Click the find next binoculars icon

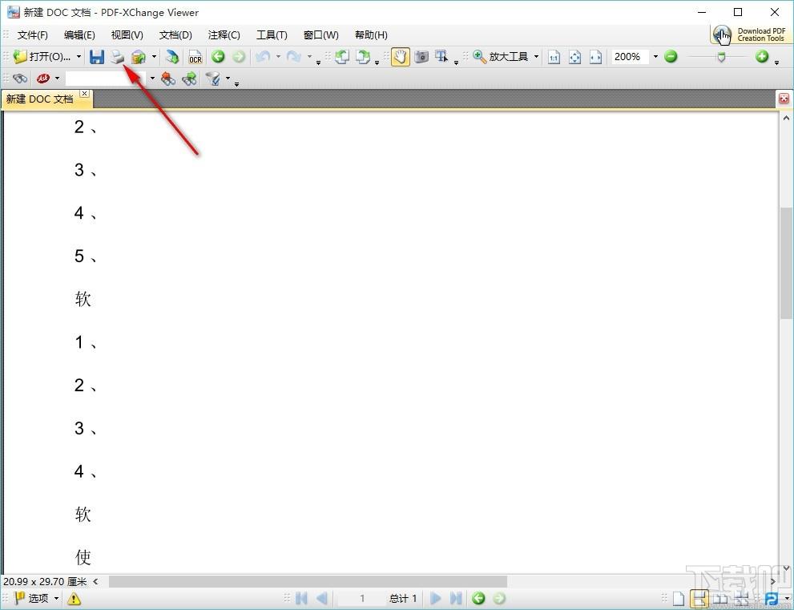coord(189,79)
